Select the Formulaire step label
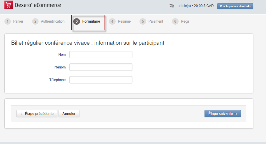 [91, 21]
